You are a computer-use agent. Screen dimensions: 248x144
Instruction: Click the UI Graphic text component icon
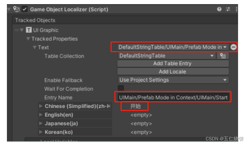(29, 30)
